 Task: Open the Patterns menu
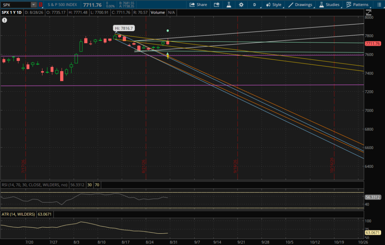(x=358, y=5)
